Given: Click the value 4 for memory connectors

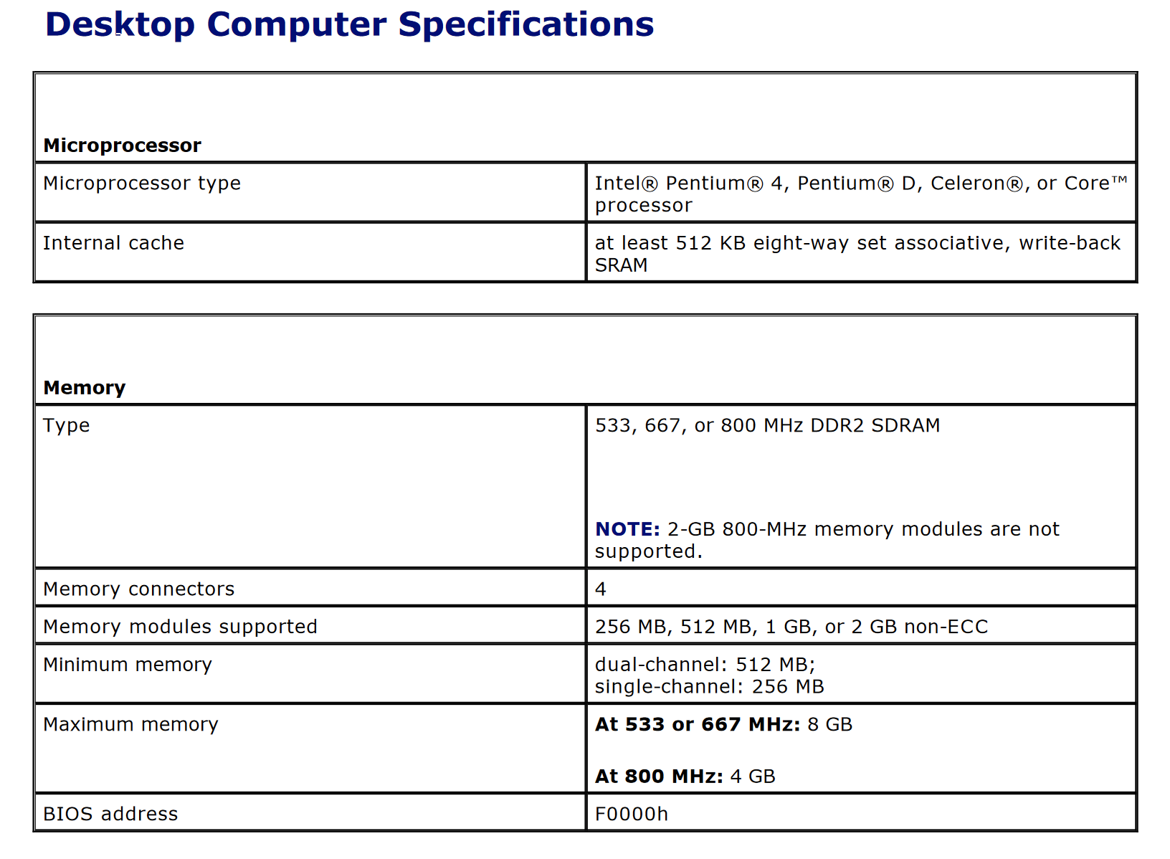Looking at the screenshot, I should click(601, 589).
